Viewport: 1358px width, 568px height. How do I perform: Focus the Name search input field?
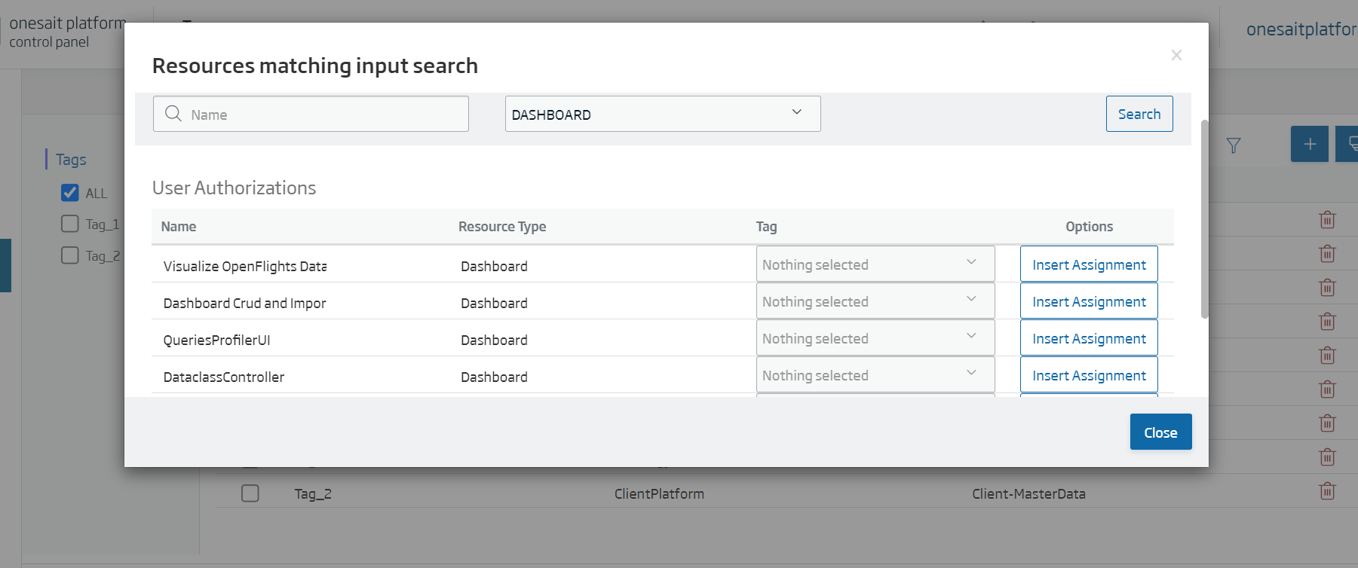click(x=311, y=114)
